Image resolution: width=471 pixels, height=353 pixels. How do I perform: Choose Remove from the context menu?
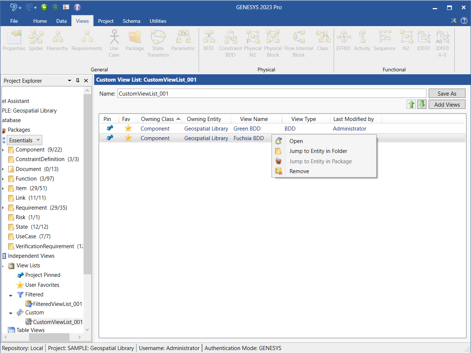point(299,171)
